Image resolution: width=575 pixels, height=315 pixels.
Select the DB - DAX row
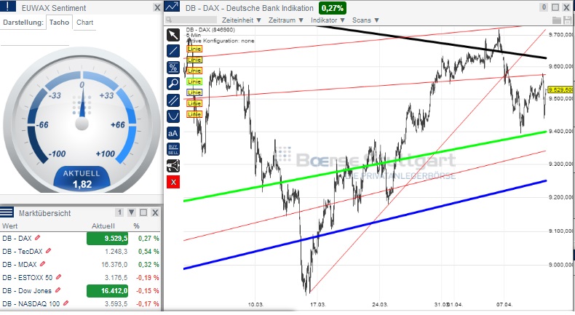(x=80, y=239)
